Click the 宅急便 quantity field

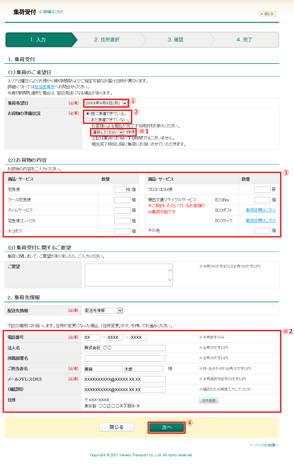[x=122, y=190]
